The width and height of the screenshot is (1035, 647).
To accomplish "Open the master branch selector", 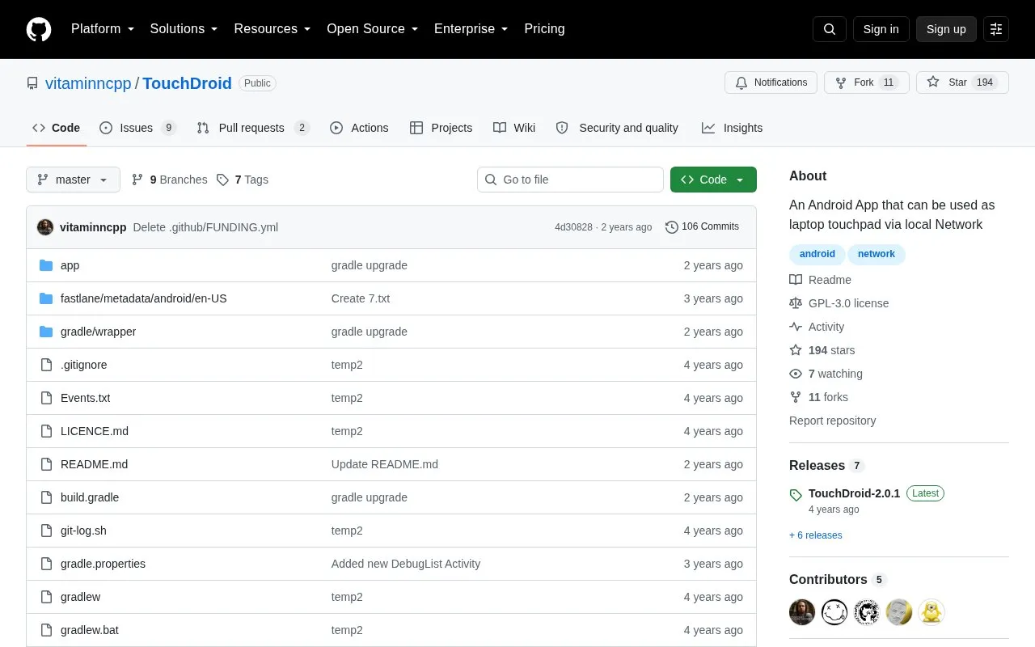I will (x=73, y=180).
